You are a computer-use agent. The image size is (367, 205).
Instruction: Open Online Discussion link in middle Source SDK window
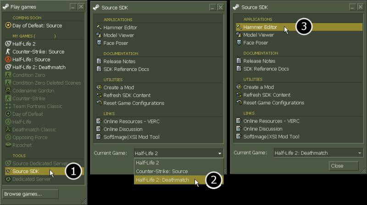click(x=123, y=129)
